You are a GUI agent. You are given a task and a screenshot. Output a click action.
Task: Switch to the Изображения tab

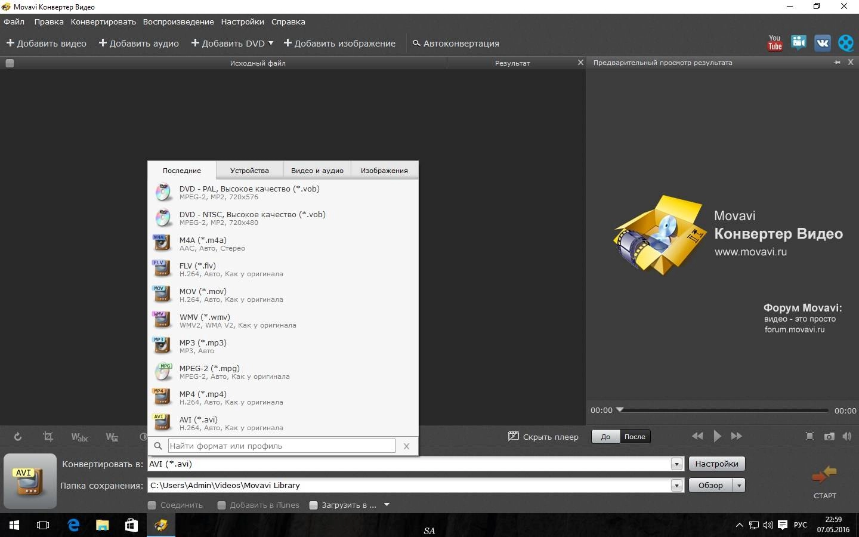coord(384,170)
